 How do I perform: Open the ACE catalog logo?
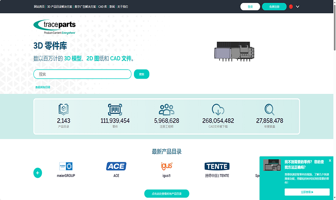(116, 166)
